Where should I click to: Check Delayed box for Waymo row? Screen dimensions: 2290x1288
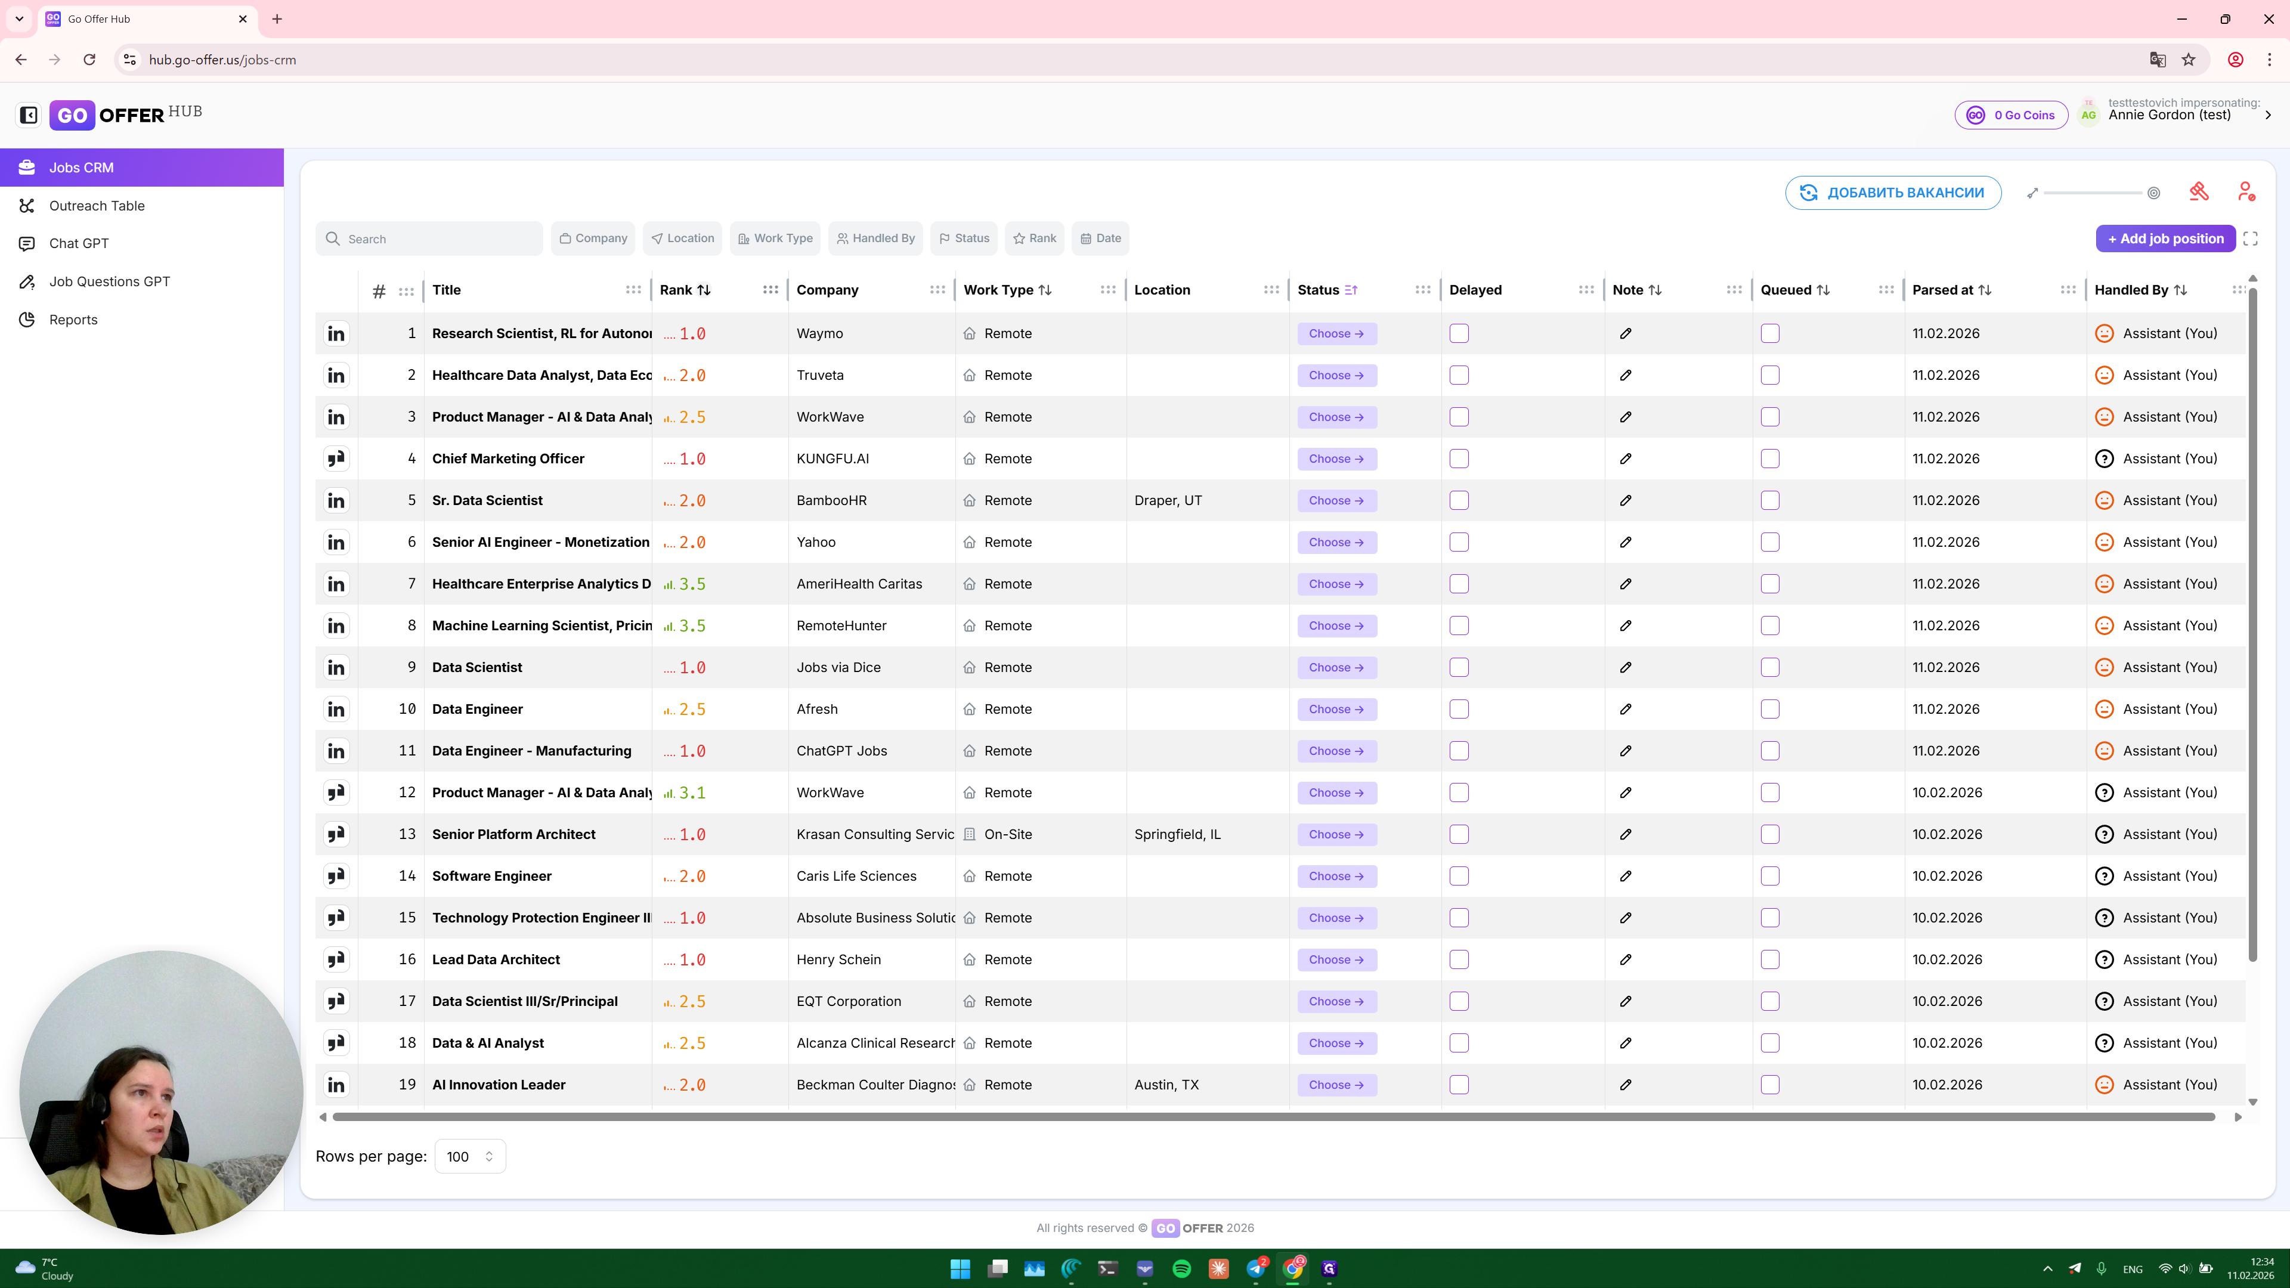click(1459, 333)
